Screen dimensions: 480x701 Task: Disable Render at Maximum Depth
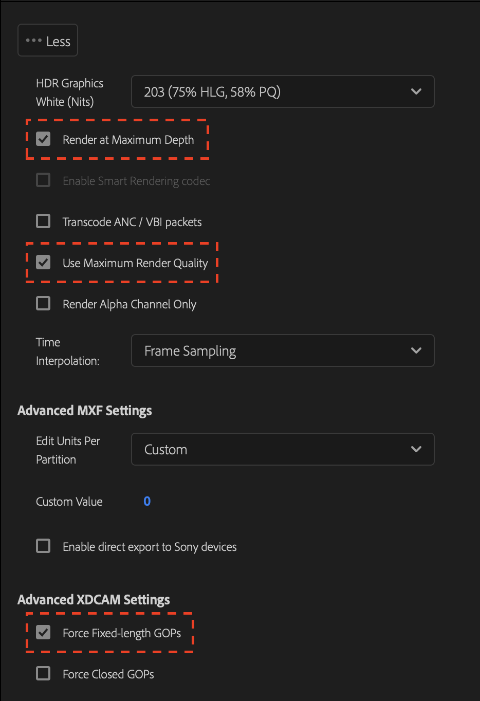click(43, 139)
